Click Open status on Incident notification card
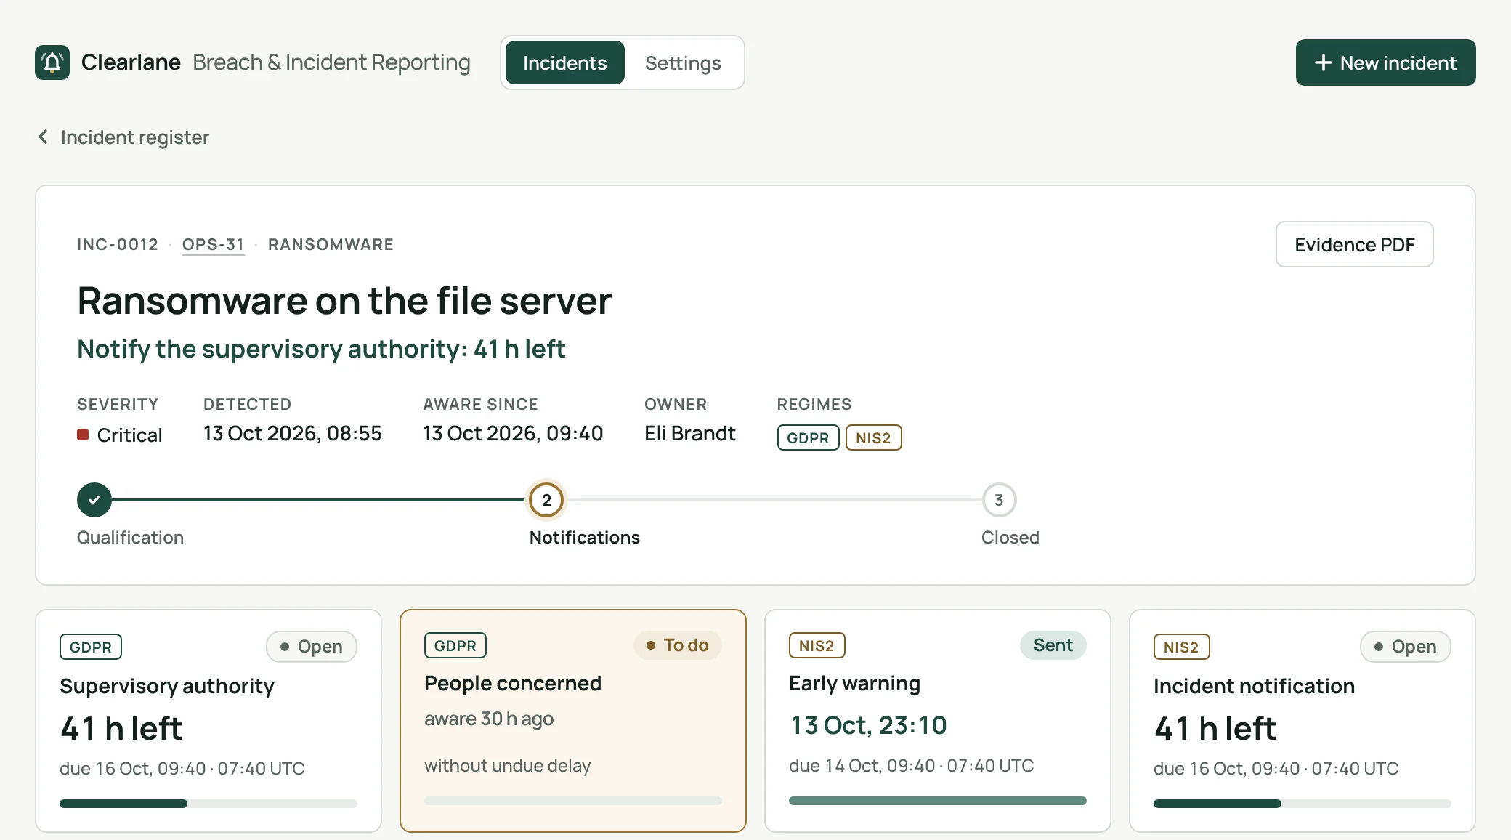 1405,647
